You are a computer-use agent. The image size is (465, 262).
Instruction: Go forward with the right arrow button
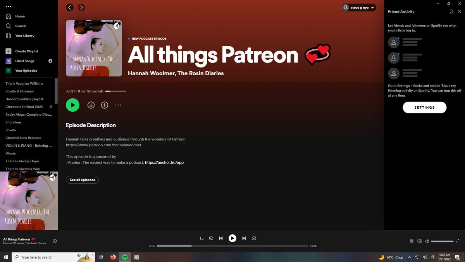pos(81,7)
